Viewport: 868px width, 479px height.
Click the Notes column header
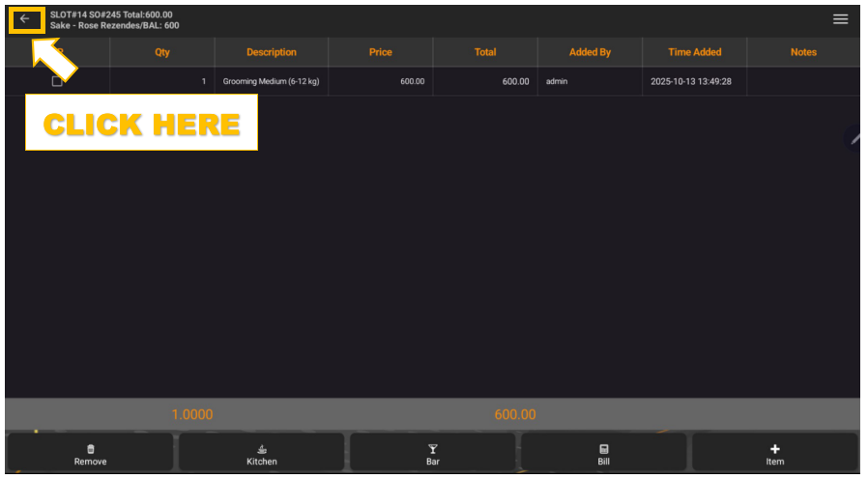(803, 52)
